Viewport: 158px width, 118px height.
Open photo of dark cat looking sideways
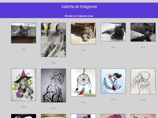pyautogui.click(x=113, y=32)
